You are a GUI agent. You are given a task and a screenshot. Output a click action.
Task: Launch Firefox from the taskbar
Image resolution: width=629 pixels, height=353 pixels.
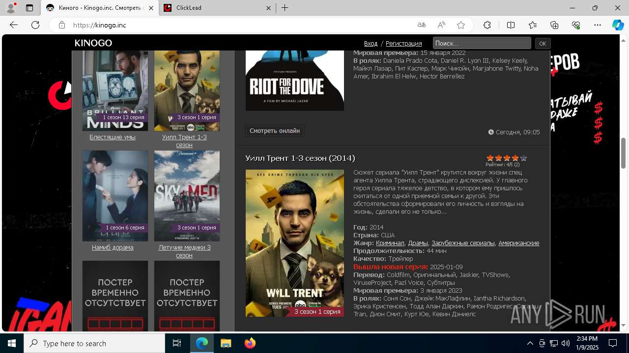[250, 343]
